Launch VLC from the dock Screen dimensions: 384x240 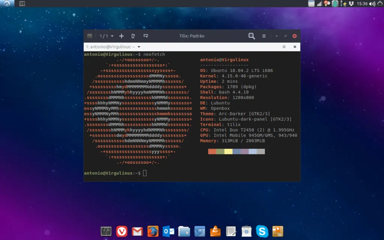tap(215, 231)
